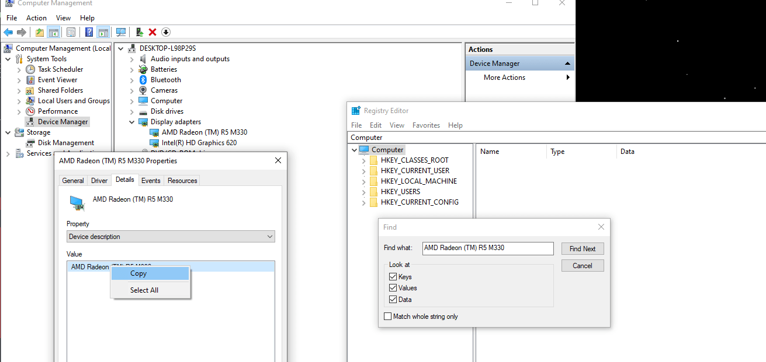
Task: Click the HKEY_LOCAL_MACHINE folder icon
Action: click(x=374, y=181)
